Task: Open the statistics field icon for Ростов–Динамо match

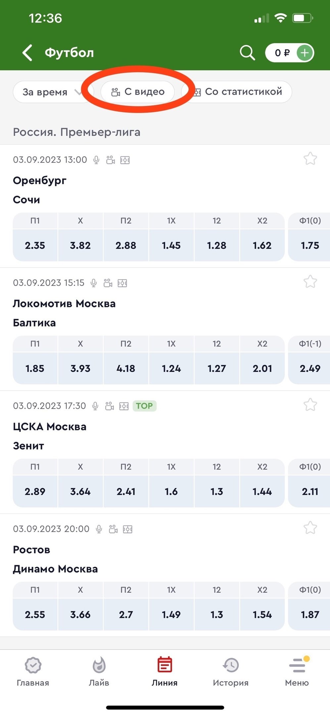Action: pos(127,529)
